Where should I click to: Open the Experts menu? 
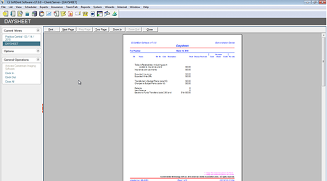coord(44,7)
